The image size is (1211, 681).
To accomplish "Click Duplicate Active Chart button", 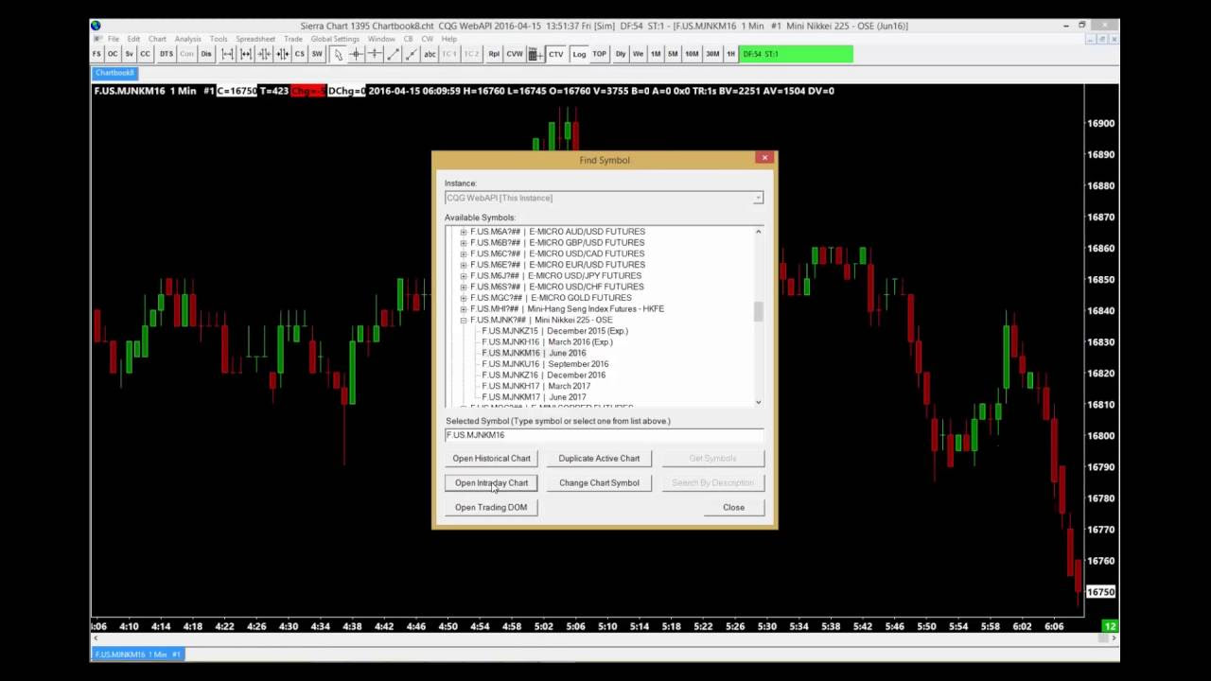I will (599, 459).
